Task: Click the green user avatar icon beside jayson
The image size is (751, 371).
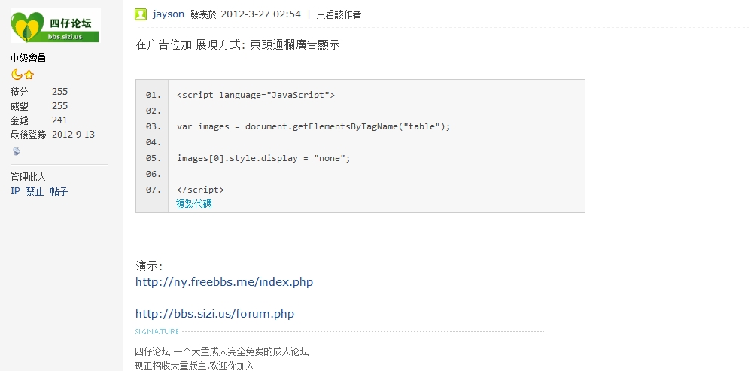Action: pos(141,14)
